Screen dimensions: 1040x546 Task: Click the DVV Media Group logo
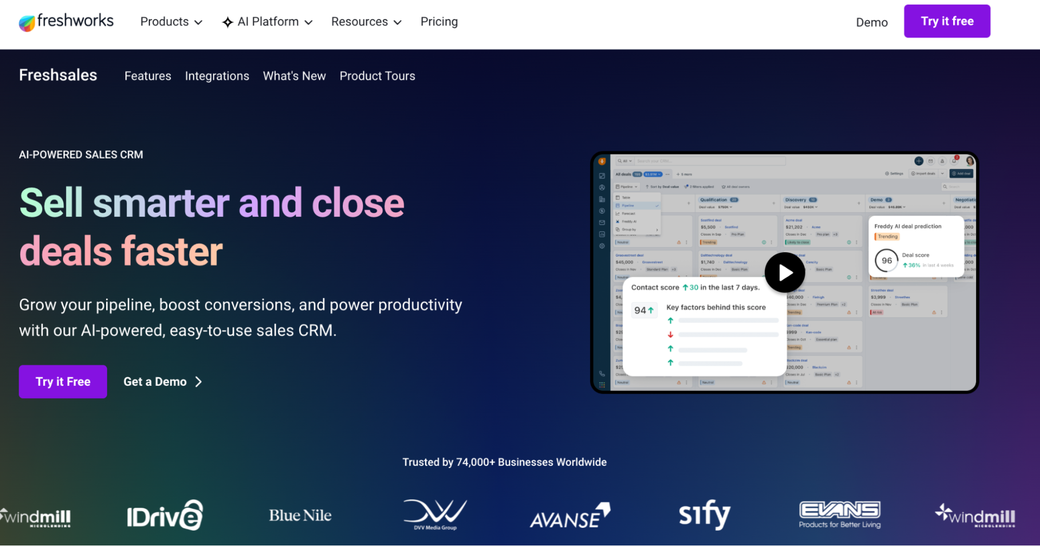[435, 515]
